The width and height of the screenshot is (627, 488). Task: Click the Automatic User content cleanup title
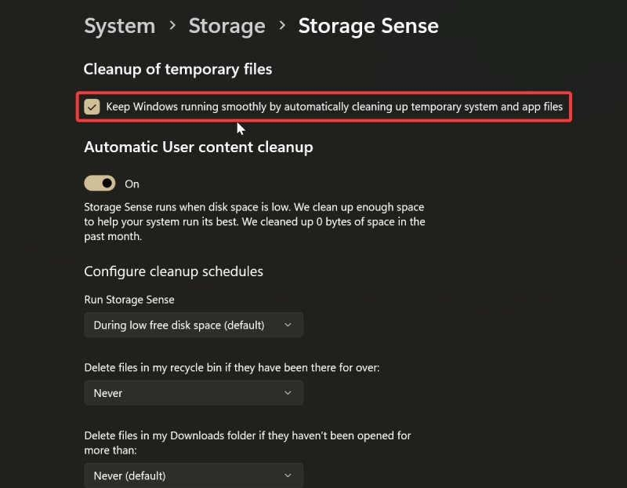coord(198,147)
